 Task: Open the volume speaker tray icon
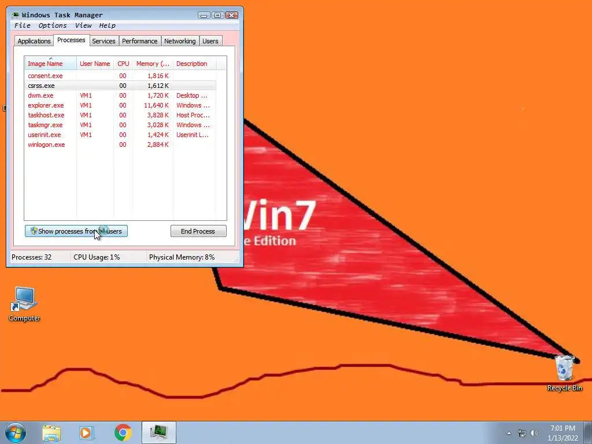[x=534, y=433]
